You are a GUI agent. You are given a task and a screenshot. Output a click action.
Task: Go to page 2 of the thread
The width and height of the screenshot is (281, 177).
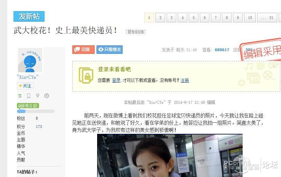coord(160,18)
